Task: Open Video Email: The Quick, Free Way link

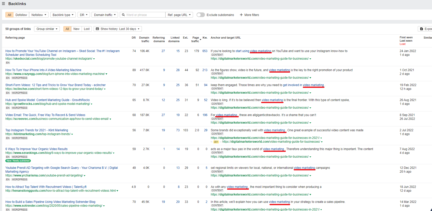Action: tap(45, 115)
